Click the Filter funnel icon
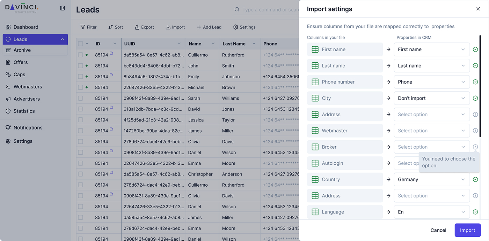 pos(83,27)
